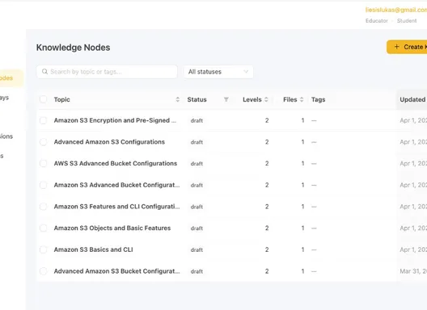
Task: Click the Levels column header
Action: (x=252, y=99)
